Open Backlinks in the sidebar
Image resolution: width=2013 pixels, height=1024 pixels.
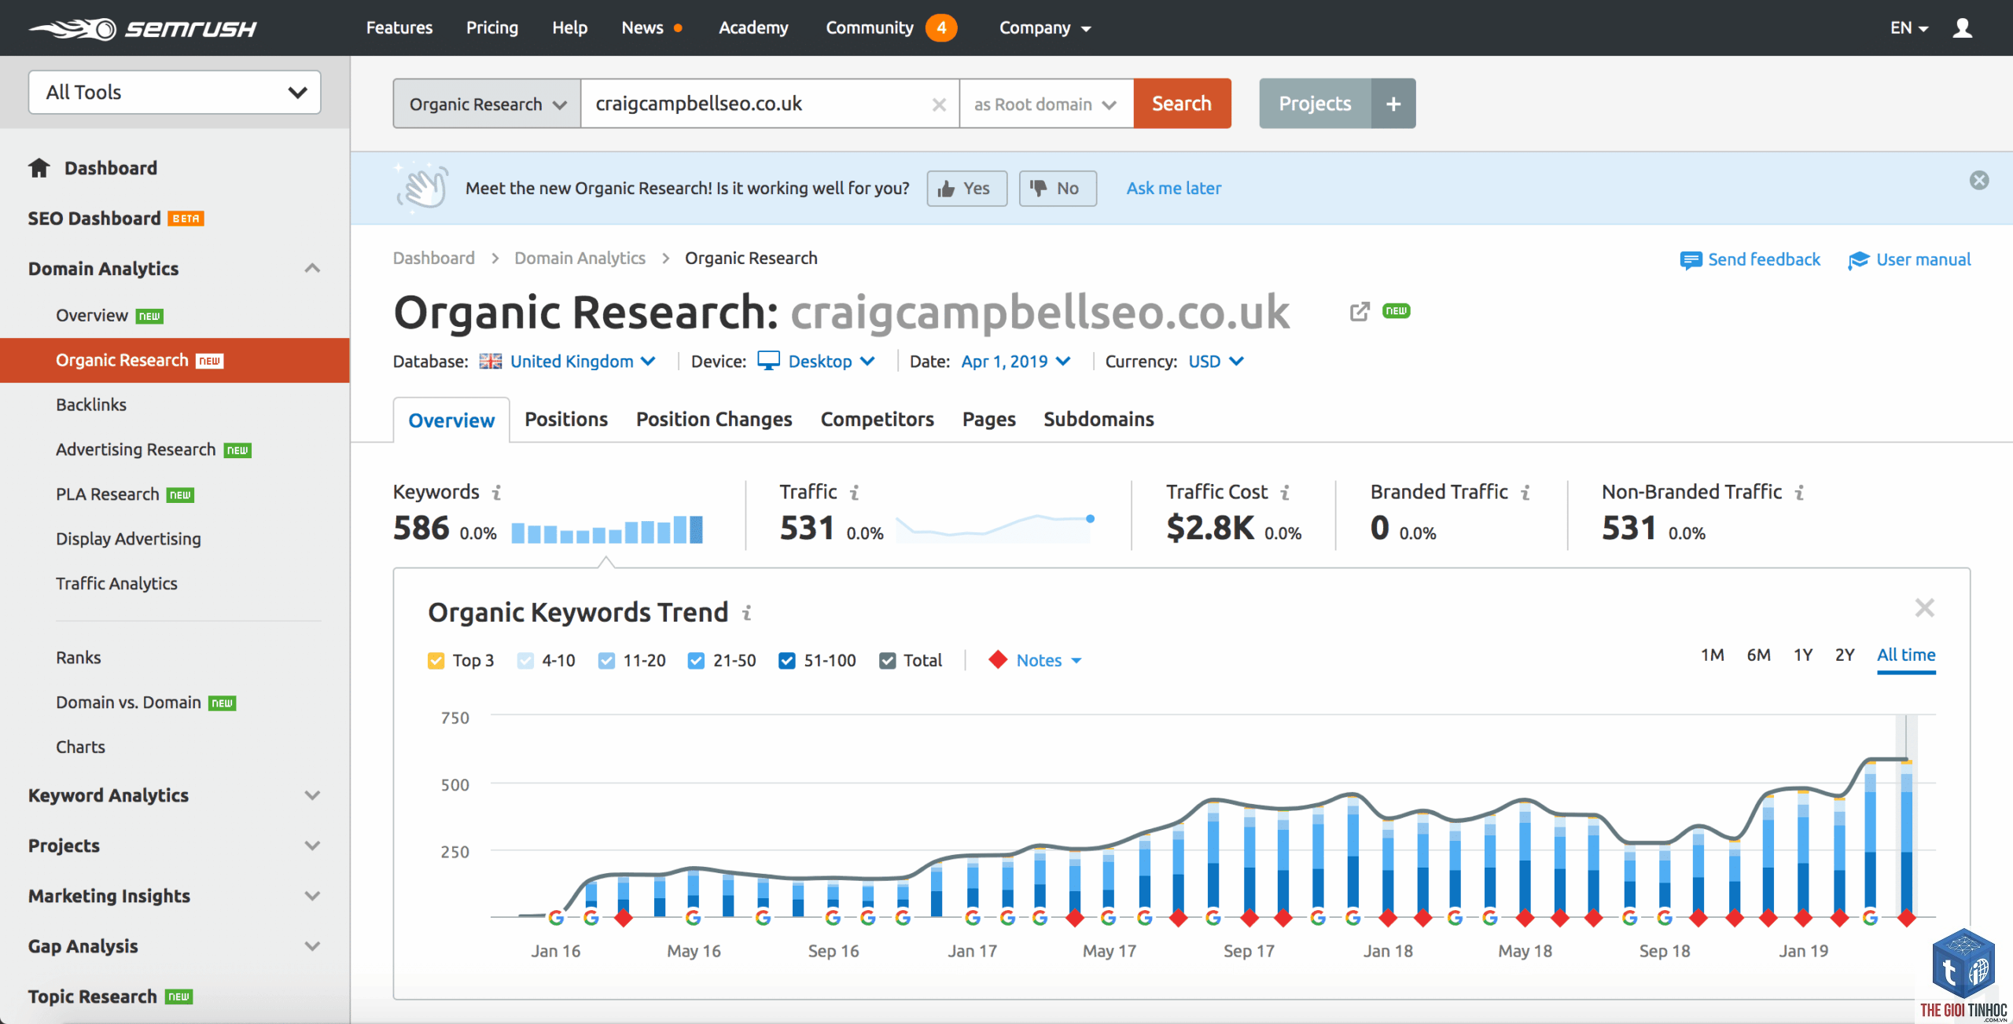pos(91,405)
